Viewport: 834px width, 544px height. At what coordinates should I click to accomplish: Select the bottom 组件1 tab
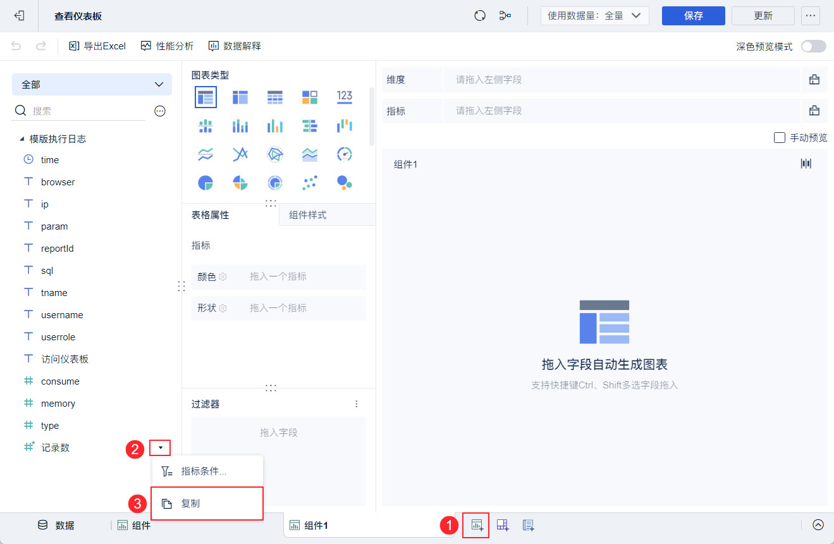[369, 525]
